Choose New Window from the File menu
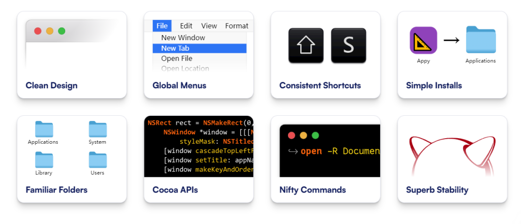 click(183, 38)
